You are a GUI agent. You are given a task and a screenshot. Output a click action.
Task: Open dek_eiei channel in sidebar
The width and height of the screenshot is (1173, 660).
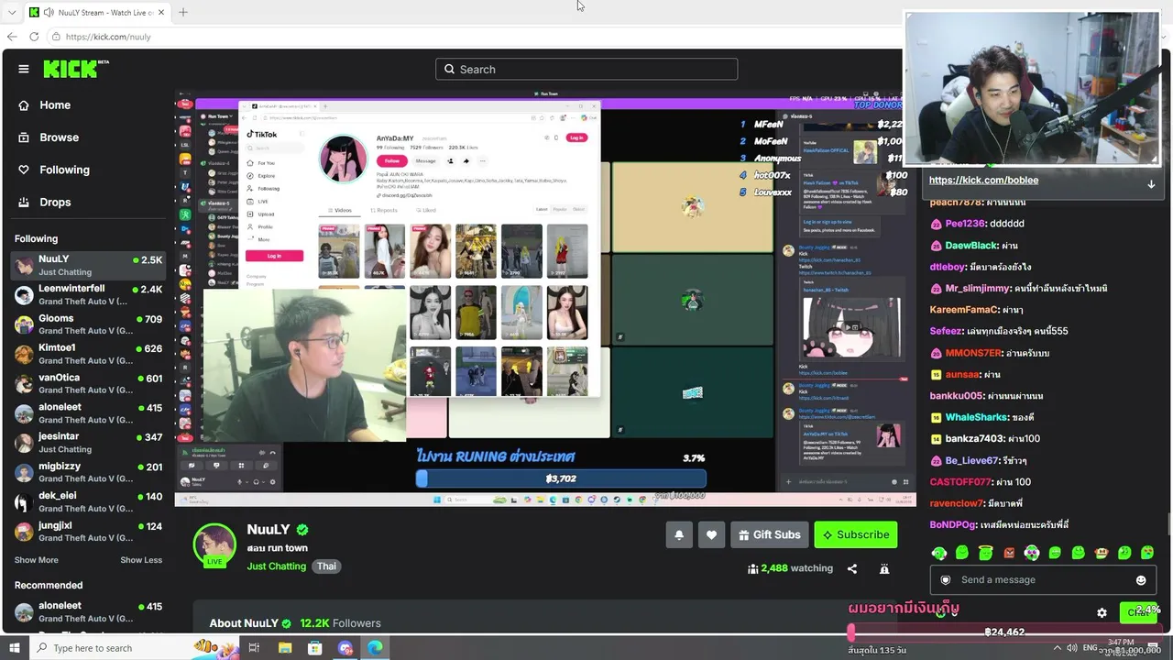pyautogui.click(x=88, y=501)
